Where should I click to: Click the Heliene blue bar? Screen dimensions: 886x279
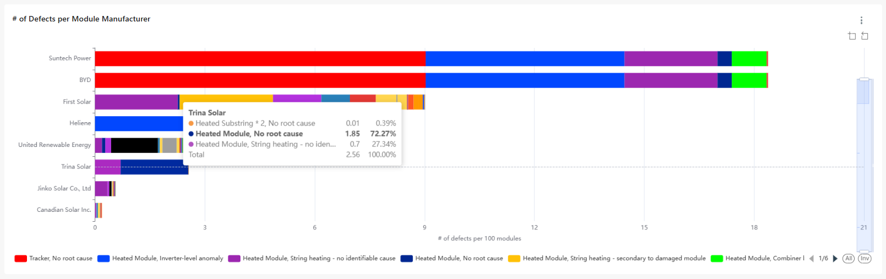(x=139, y=123)
